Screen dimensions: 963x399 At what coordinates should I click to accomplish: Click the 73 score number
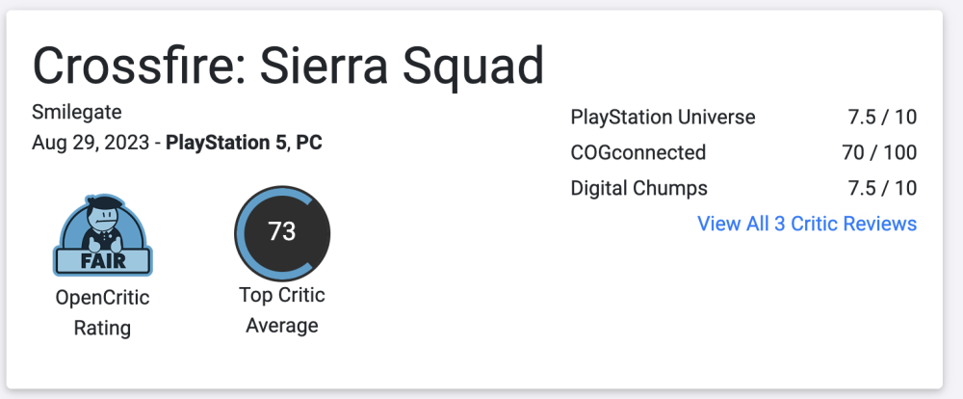pos(281,232)
